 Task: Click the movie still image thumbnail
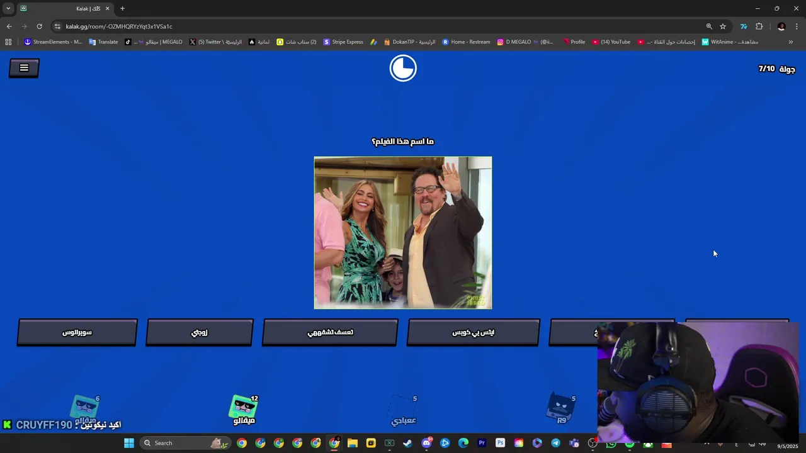pos(403,233)
